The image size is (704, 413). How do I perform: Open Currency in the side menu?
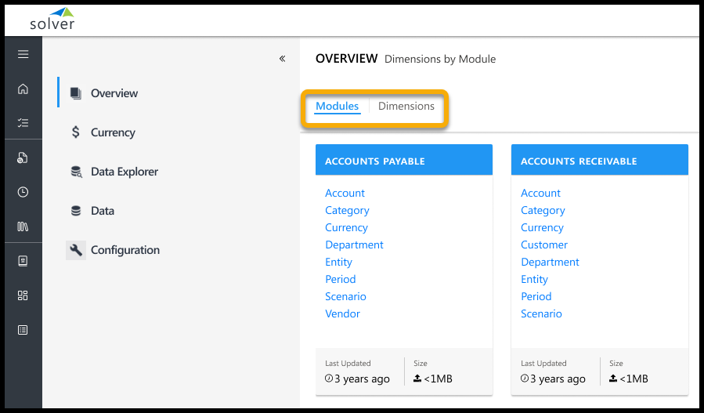[x=113, y=132]
